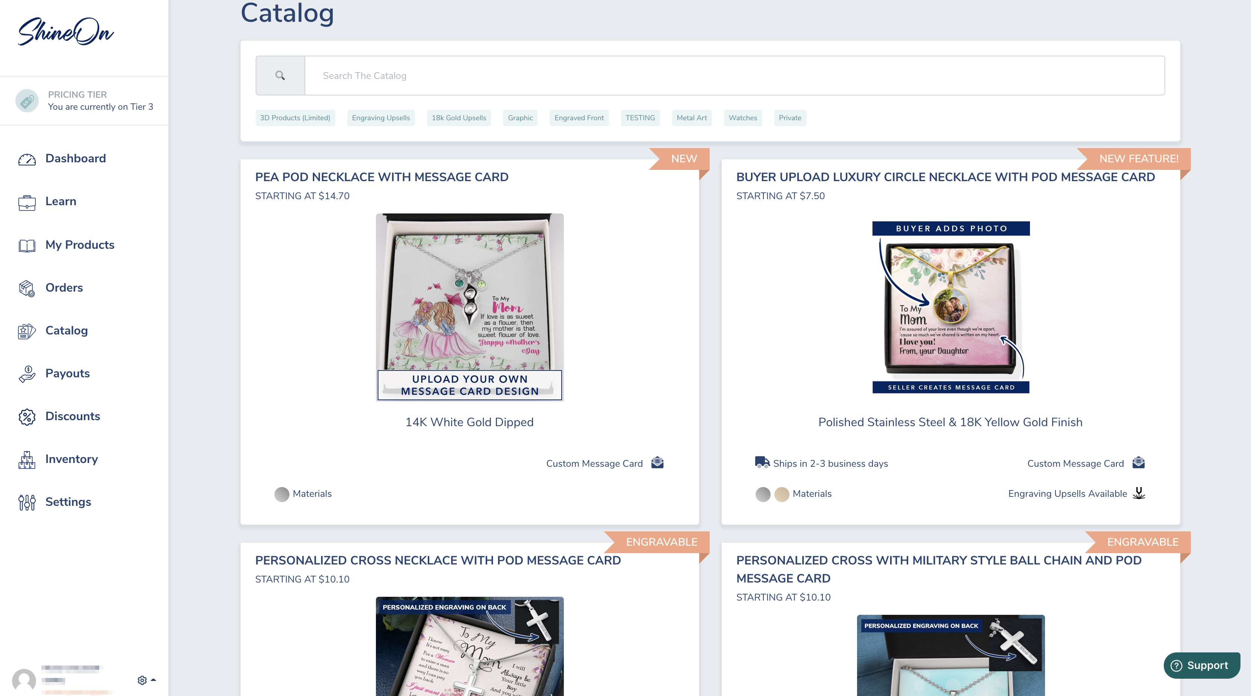The width and height of the screenshot is (1251, 696).
Task: Select the Dashboard icon in the sidebar
Action: [x=26, y=159]
